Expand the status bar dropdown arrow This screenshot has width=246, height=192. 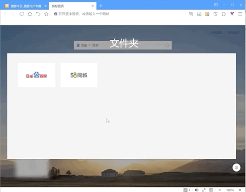pos(190,190)
